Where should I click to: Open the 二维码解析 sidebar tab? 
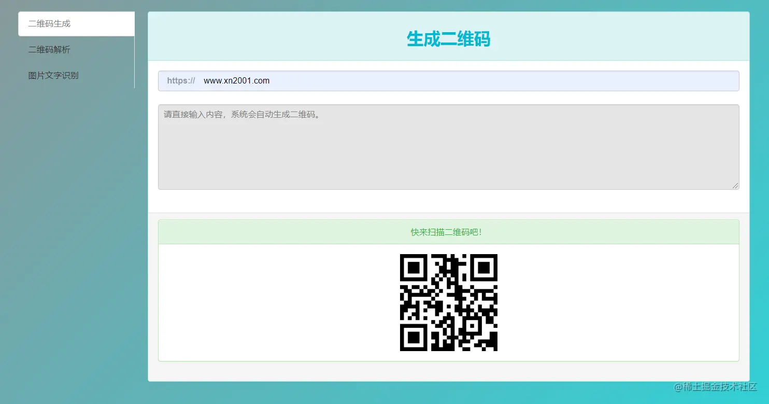[x=76, y=50]
